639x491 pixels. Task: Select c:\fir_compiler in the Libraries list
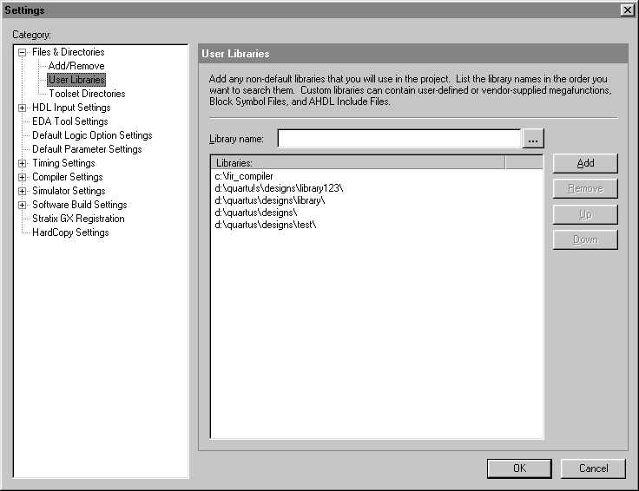(244, 176)
